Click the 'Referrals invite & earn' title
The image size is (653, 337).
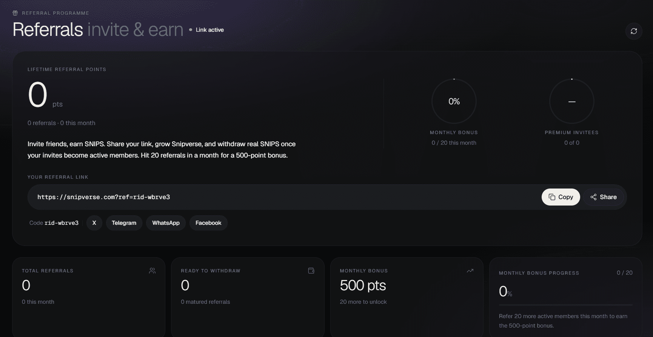98,29
